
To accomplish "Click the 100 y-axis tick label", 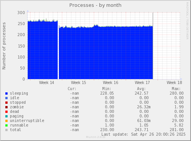I will (21, 57).
